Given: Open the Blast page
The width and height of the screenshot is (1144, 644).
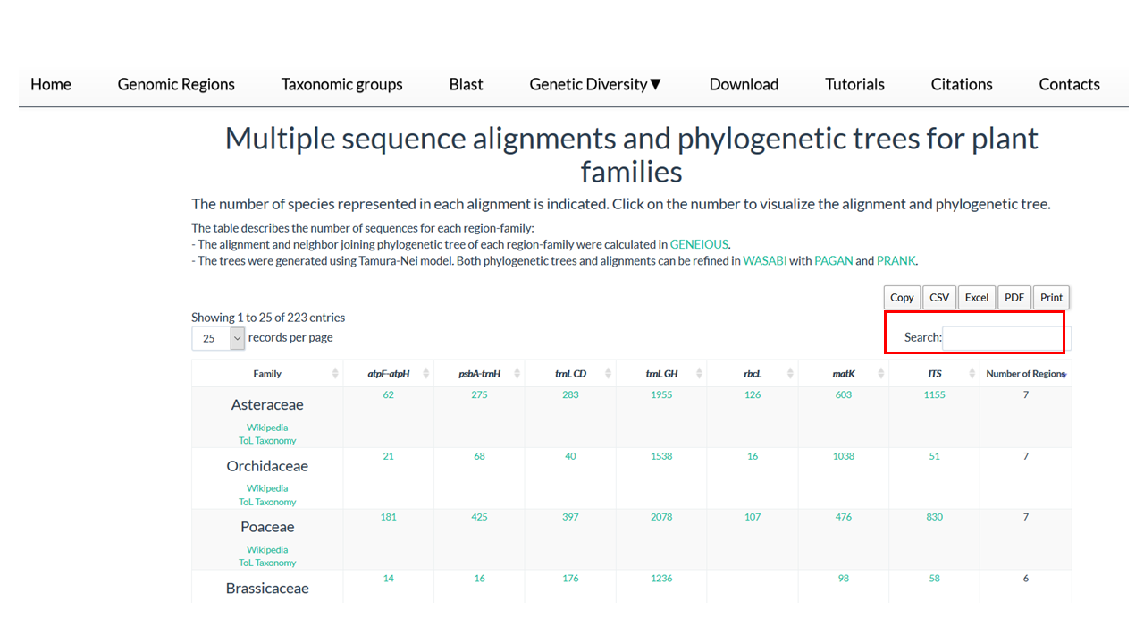Looking at the screenshot, I should coord(466,84).
